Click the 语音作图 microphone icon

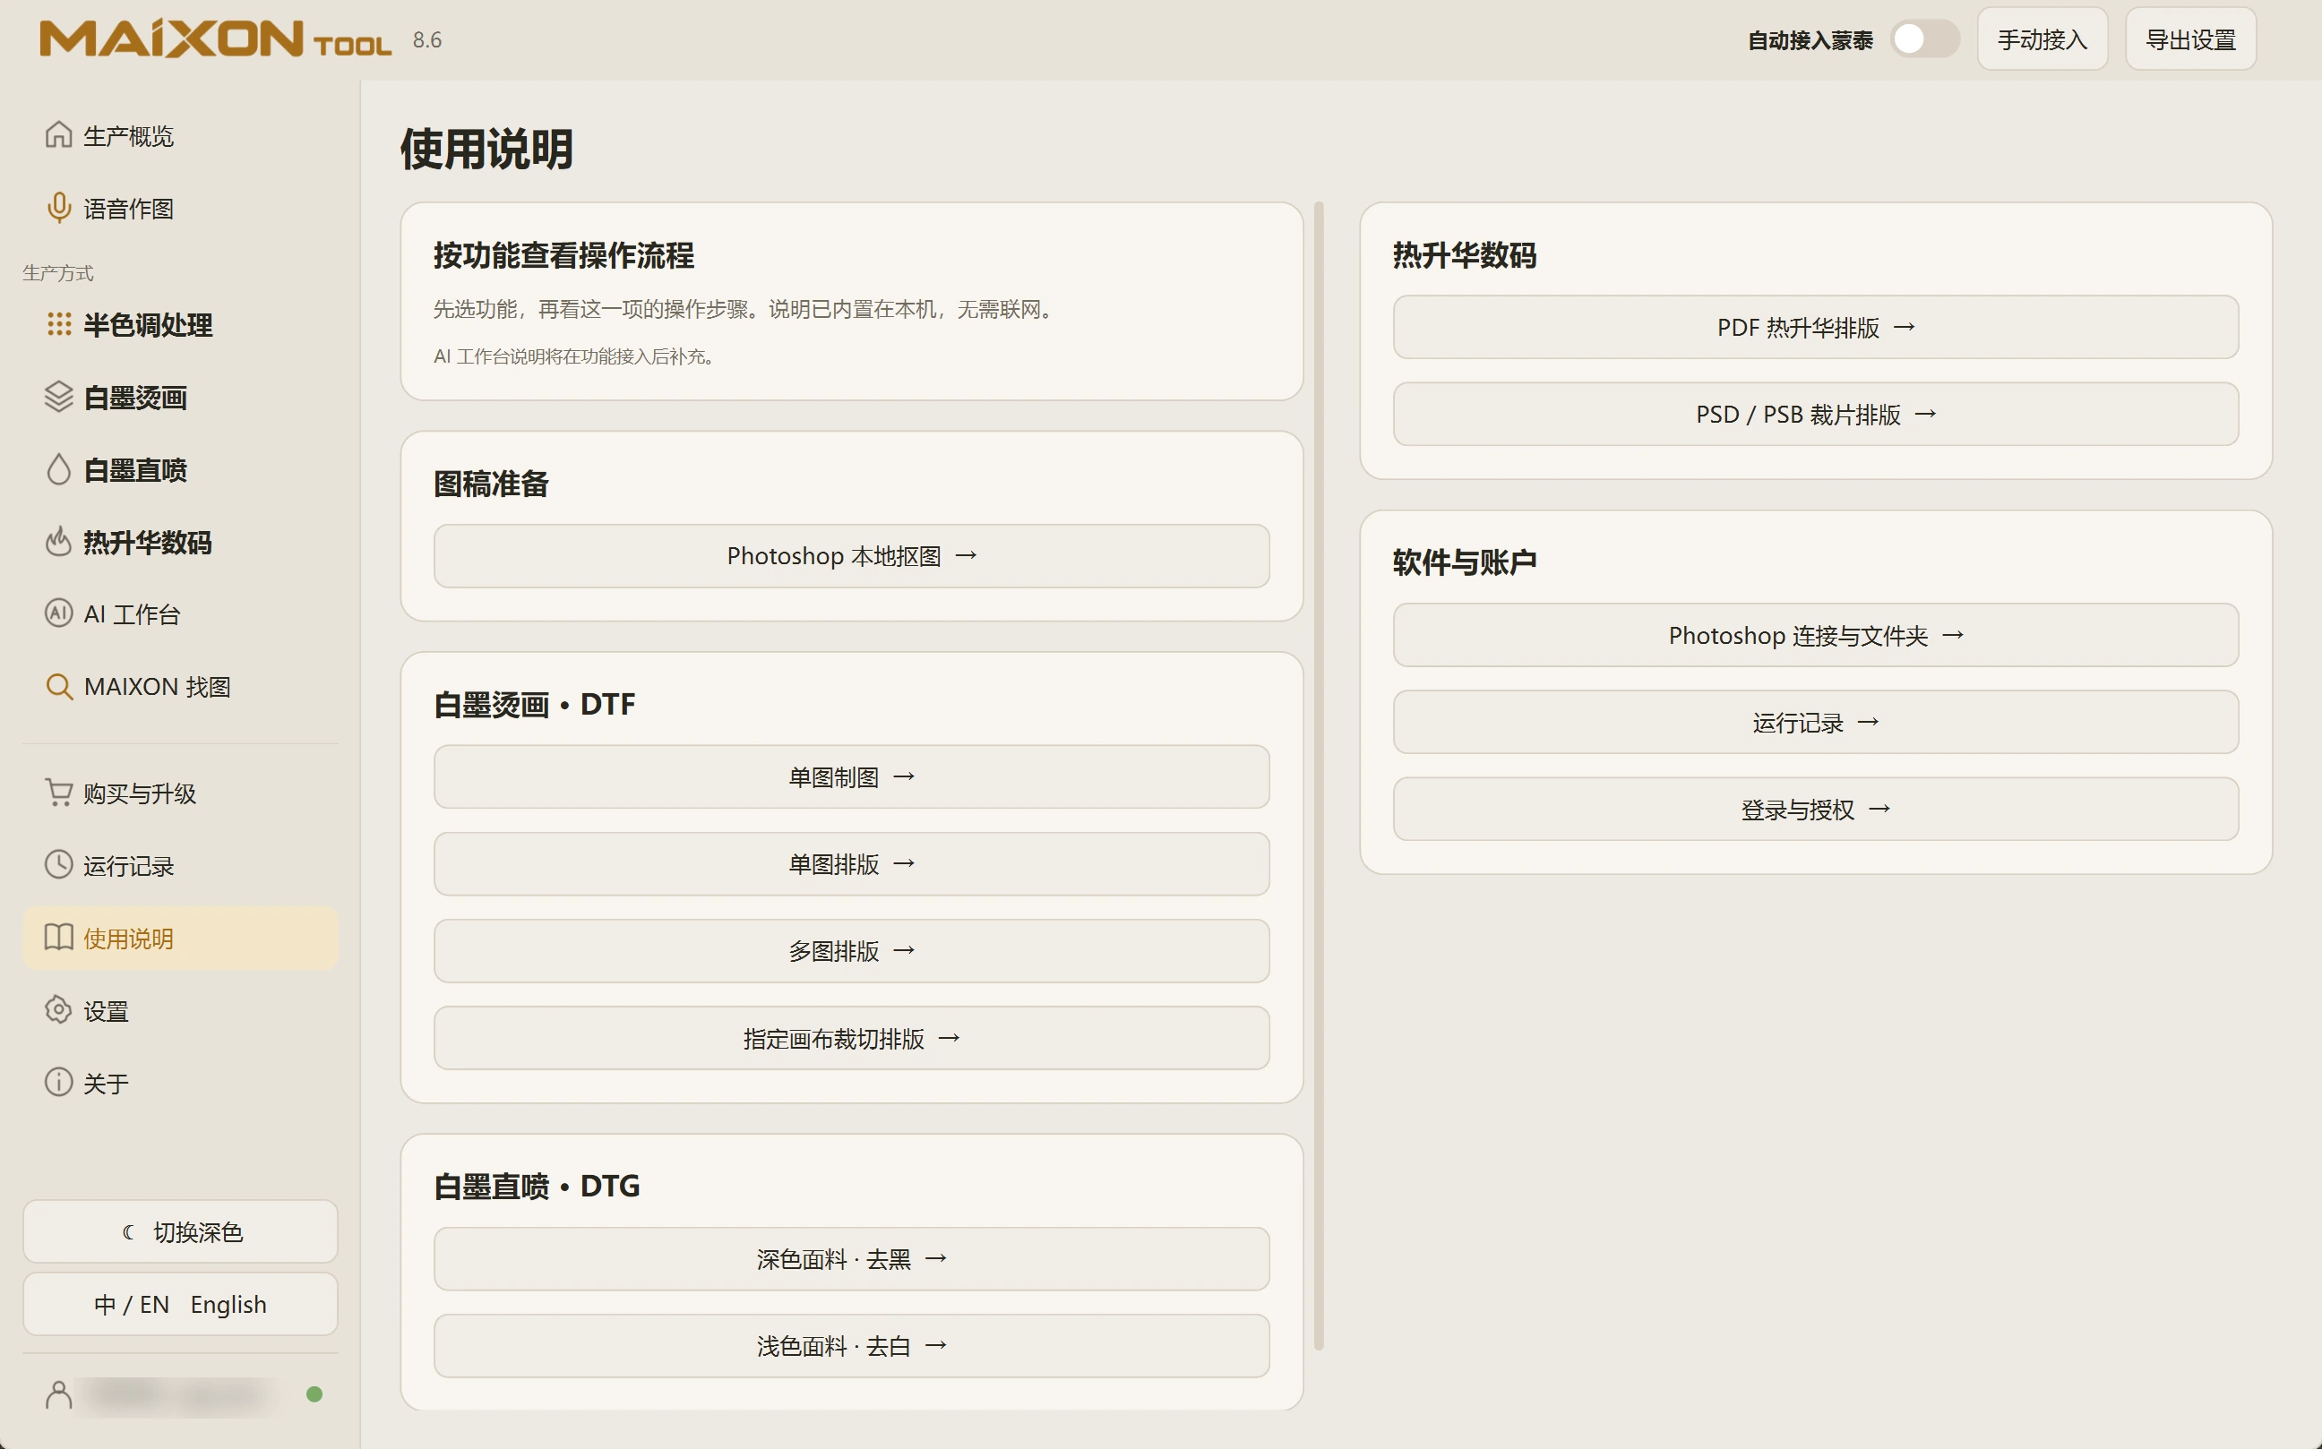(x=58, y=208)
